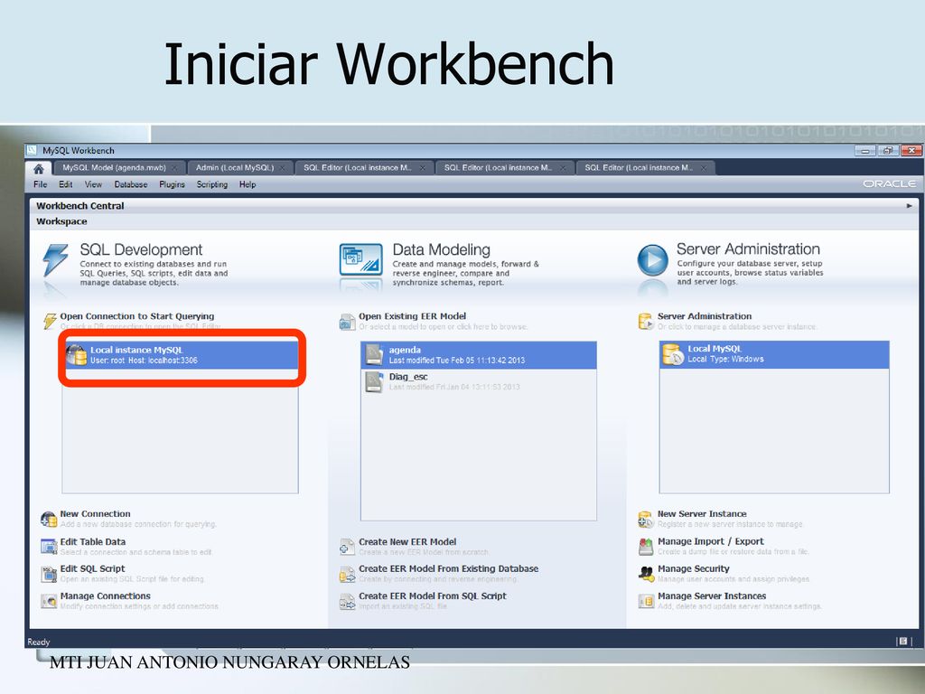The image size is (925, 694).
Task: Open the File menu
Action: click(x=41, y=184)
